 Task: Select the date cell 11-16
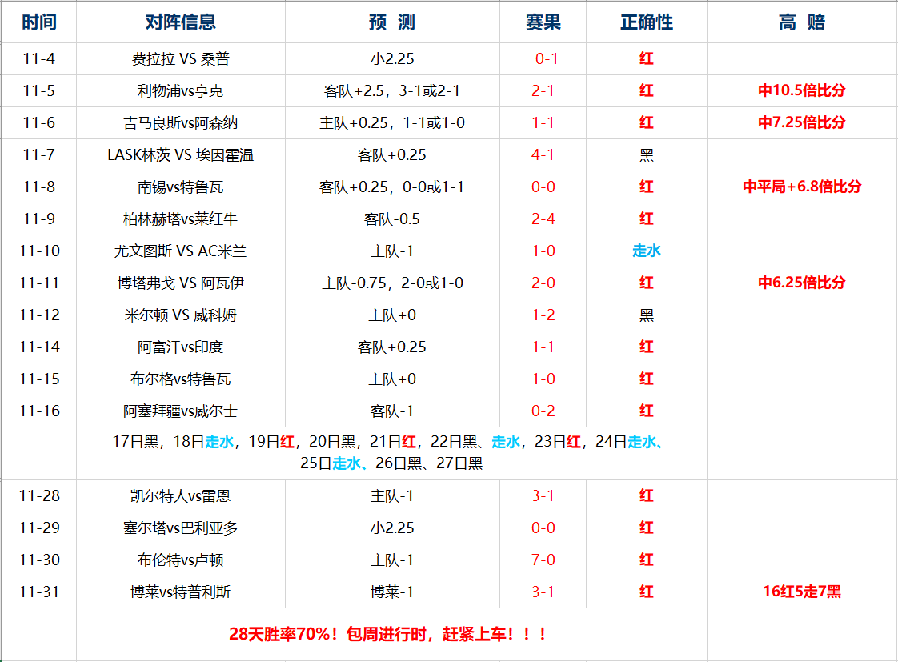(x=39, y=411)
